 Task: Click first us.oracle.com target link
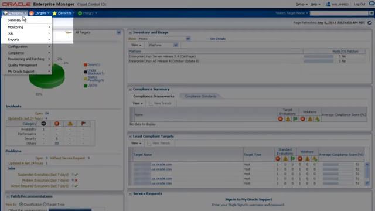coord(152,164)
